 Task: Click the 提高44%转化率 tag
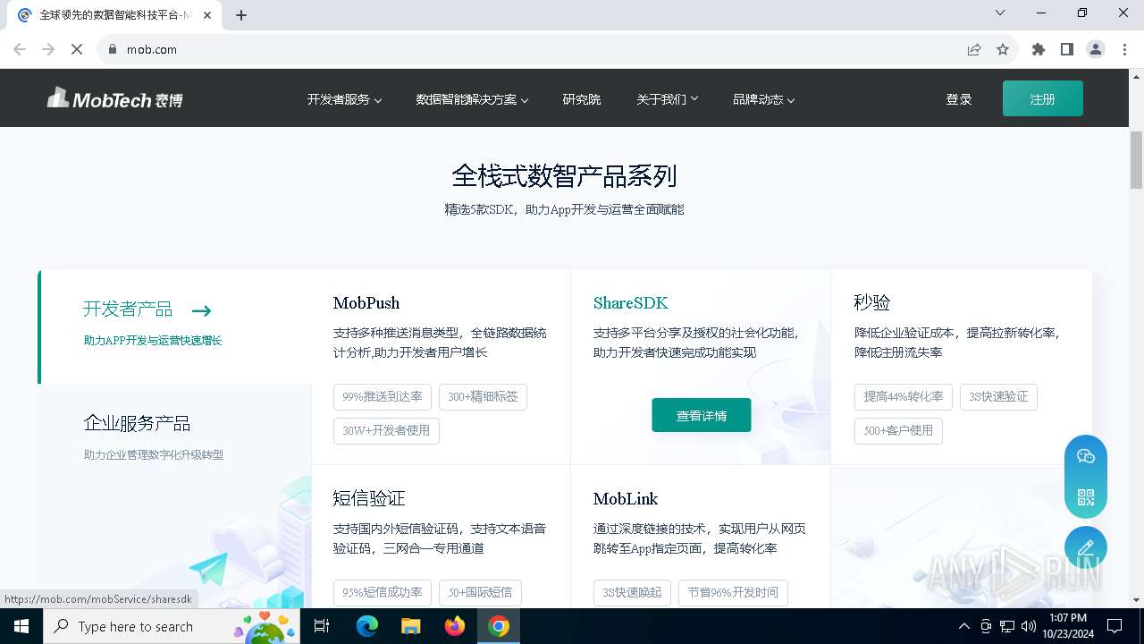904,396
